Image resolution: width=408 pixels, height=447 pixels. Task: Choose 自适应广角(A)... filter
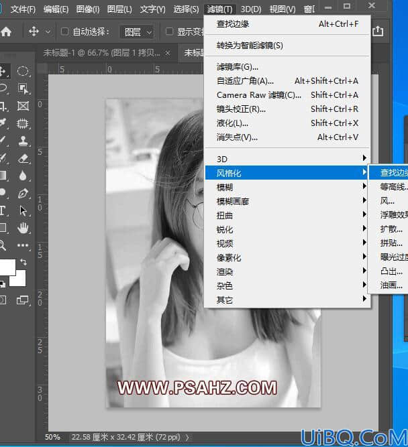[287, 81]
